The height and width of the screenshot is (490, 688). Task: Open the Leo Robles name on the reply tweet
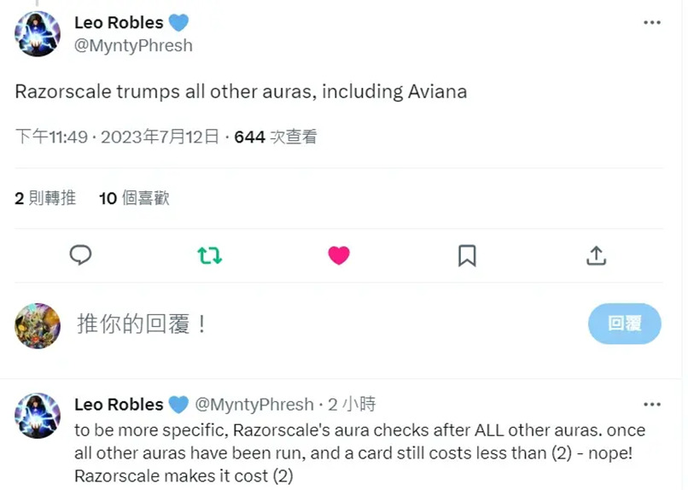pos(119,404)
